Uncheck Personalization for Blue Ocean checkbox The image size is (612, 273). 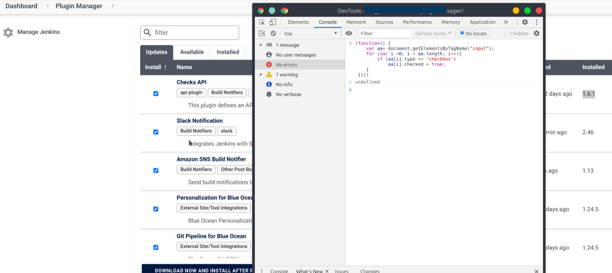(156, 209)
